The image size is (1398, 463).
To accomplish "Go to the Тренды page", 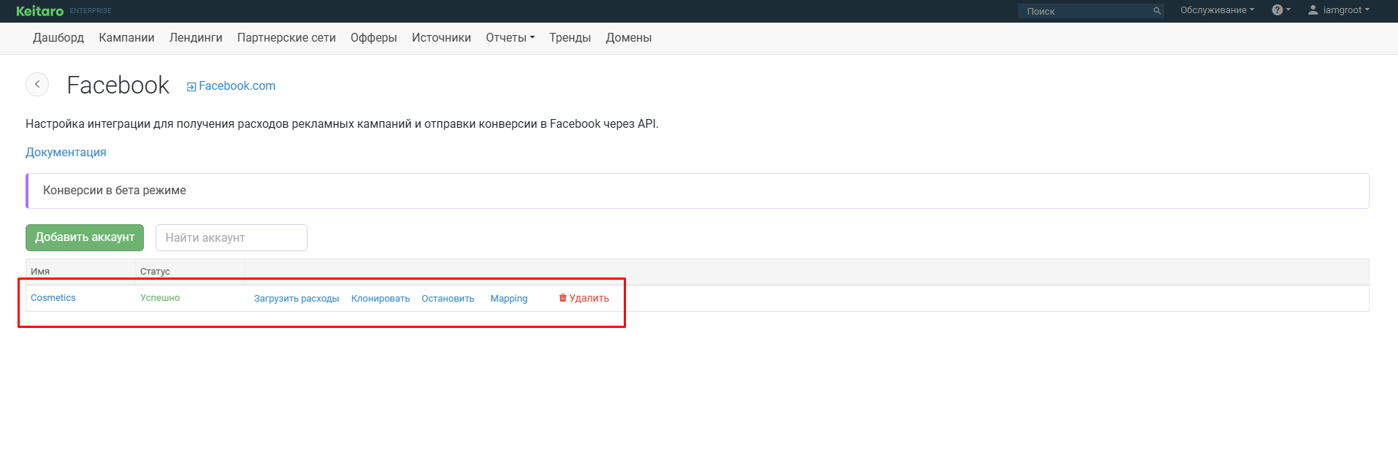I will tap(570, 38).
